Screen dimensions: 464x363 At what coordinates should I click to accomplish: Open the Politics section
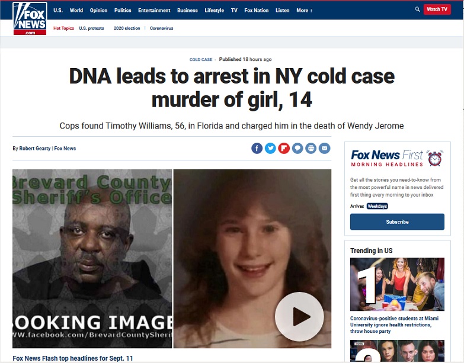[x=123, y=10]
